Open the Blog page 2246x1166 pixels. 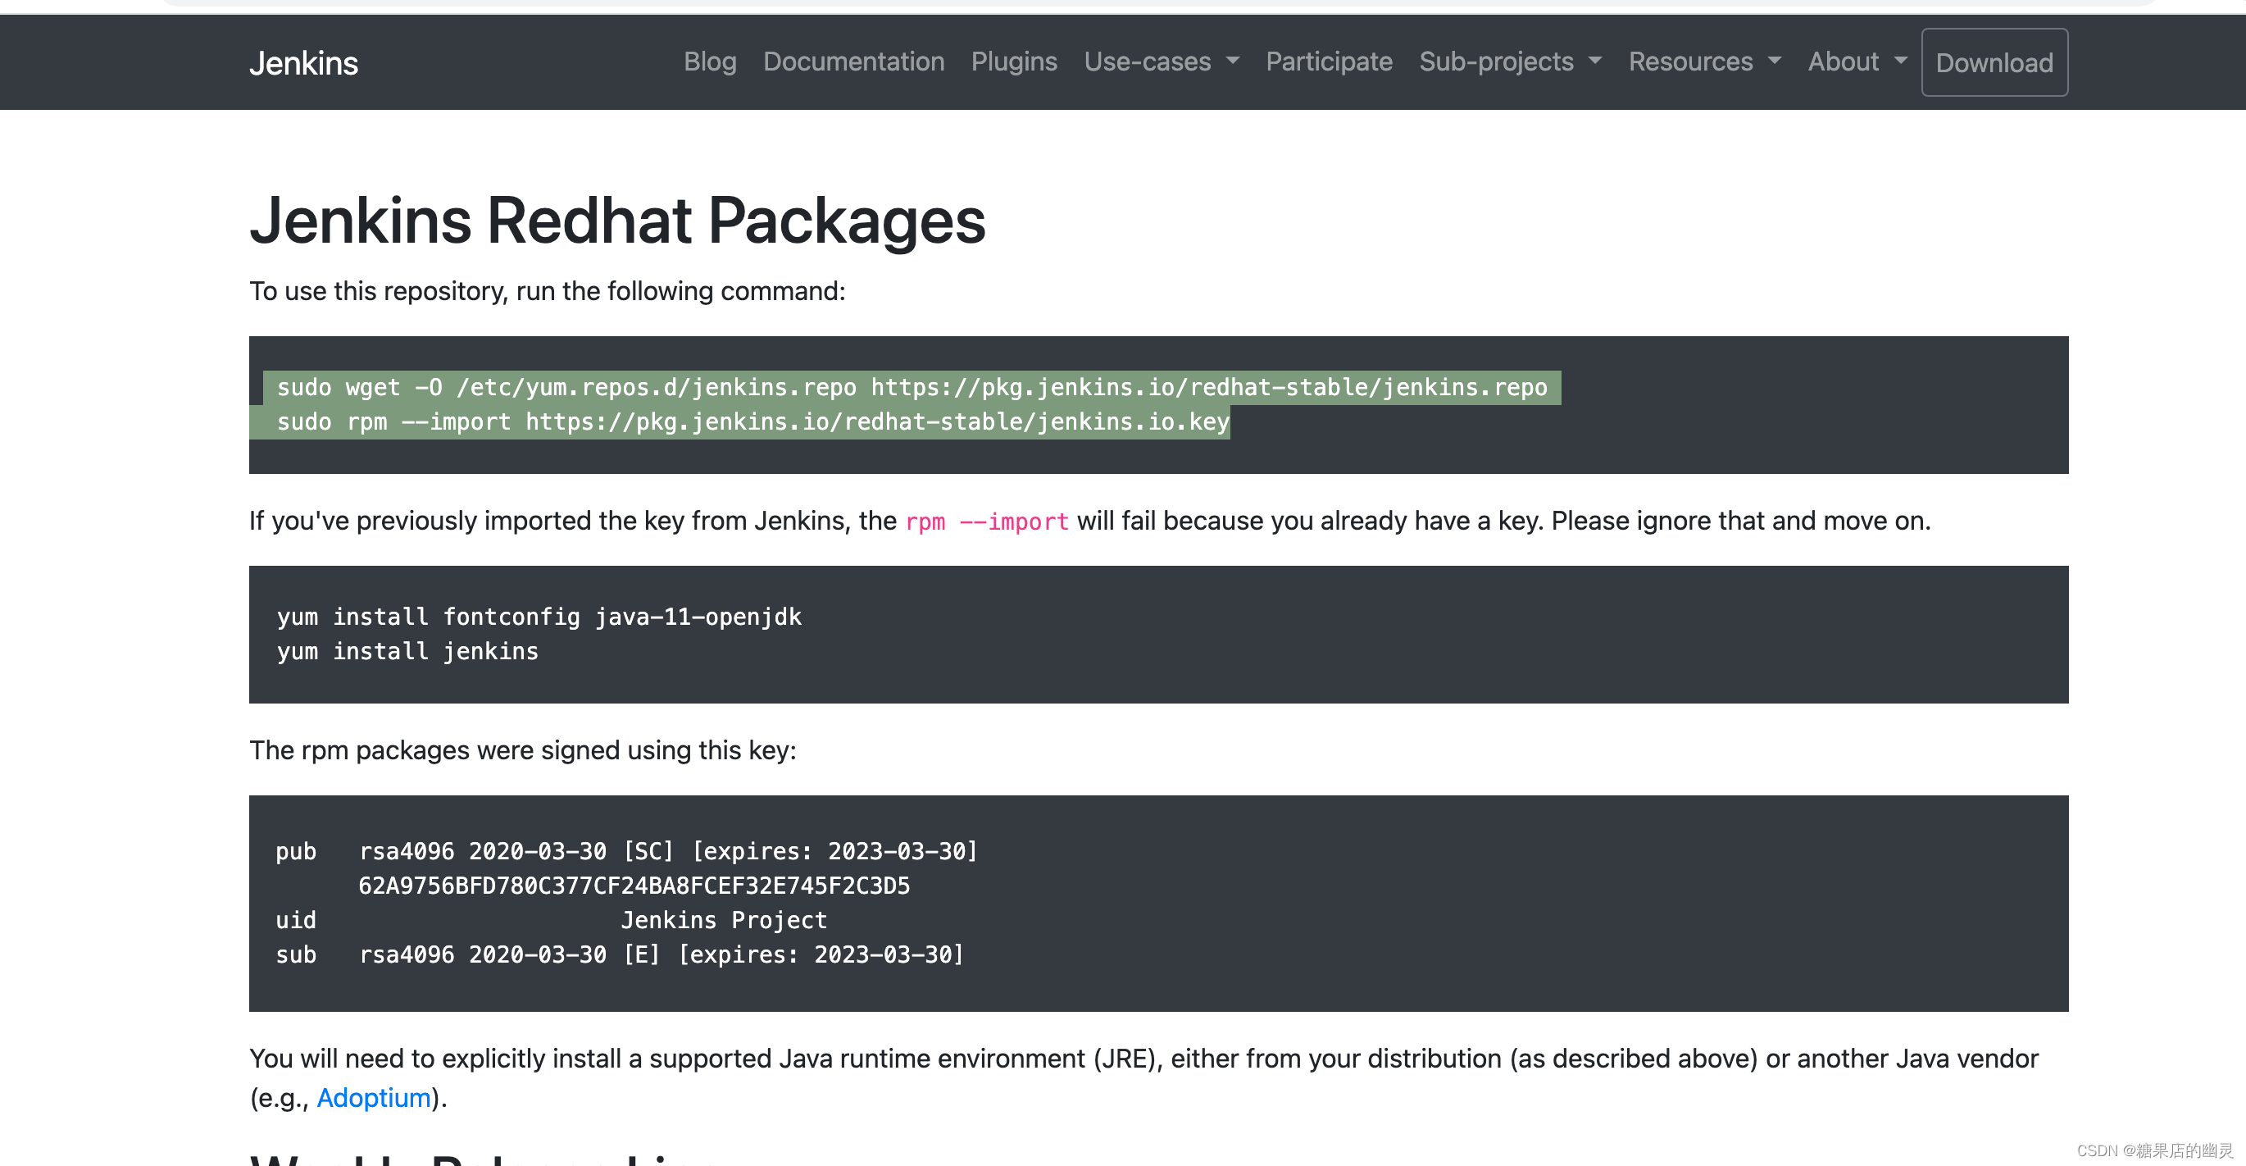(710, 61)
